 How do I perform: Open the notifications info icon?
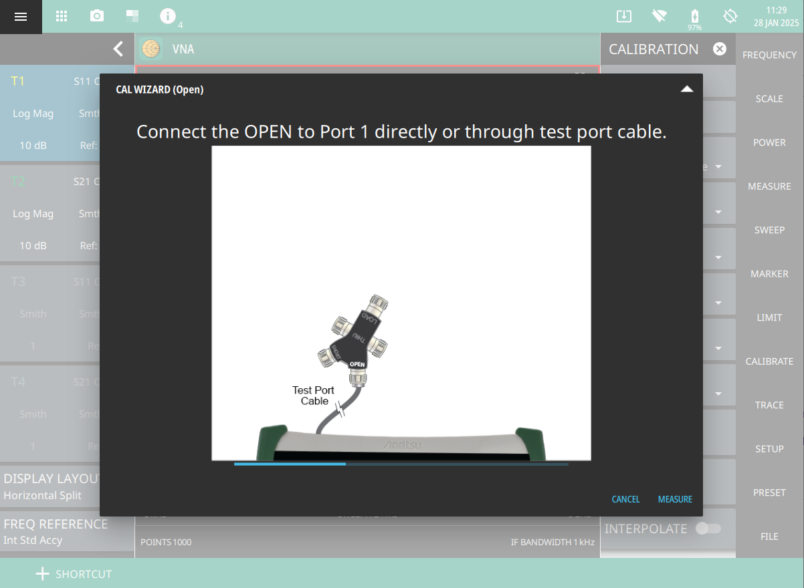168,17
